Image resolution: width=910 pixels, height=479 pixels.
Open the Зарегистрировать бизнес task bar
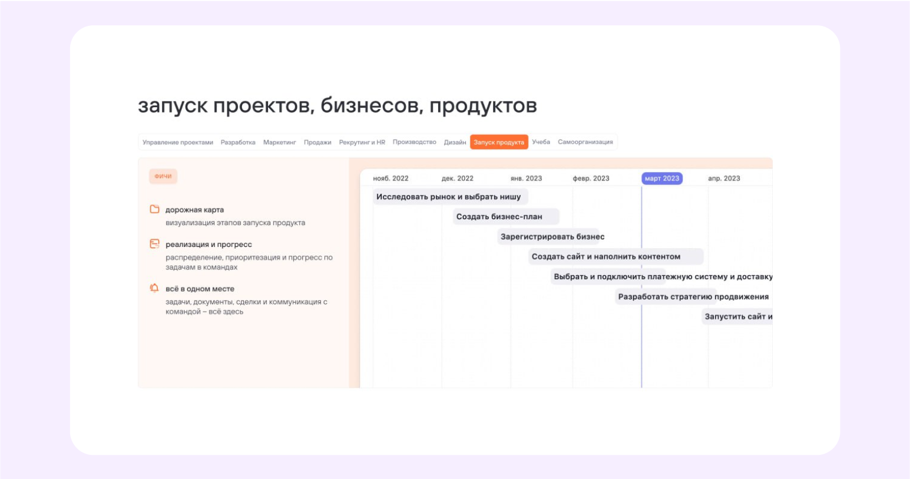coord(548,237)
